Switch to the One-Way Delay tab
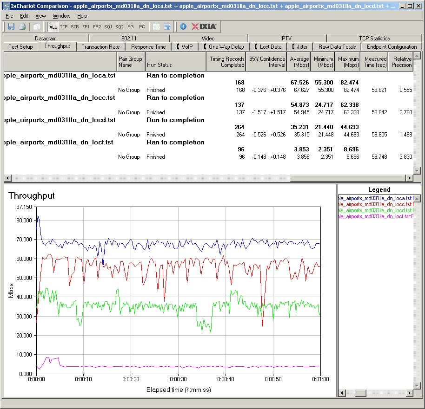This screenshot has height=409, width=425. [x=224, y=47]
